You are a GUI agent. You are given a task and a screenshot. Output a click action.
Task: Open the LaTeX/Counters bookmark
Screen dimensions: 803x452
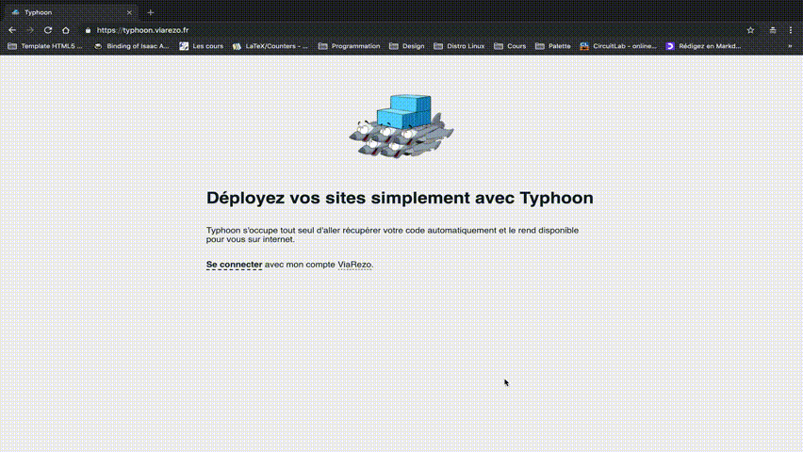pyautogui.click(x=270, y=46)
